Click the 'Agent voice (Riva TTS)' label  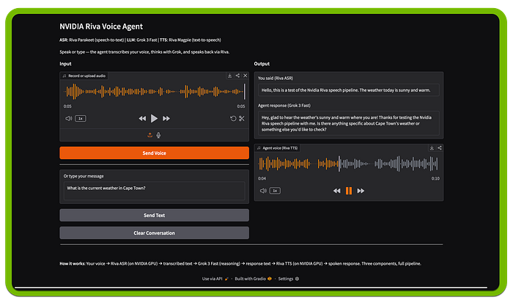point(278,148)
